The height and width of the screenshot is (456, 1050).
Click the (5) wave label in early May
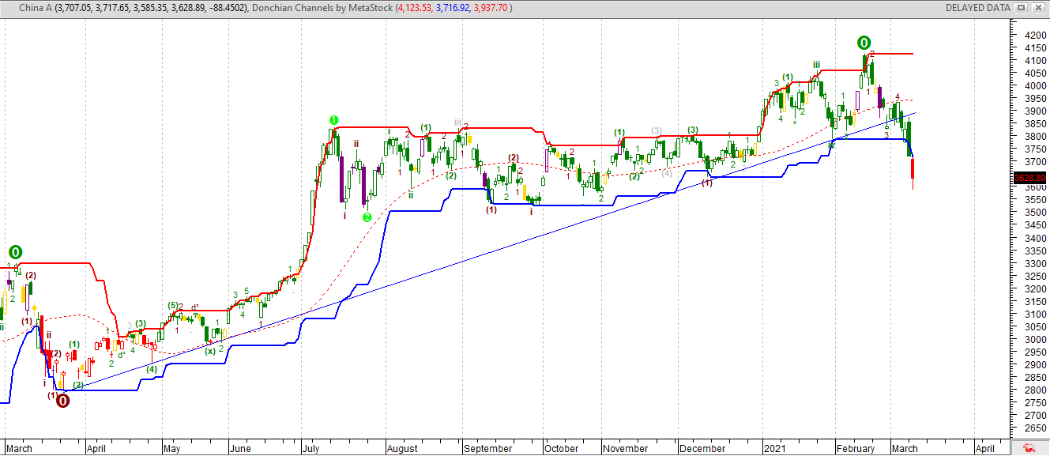coord(172,305)
